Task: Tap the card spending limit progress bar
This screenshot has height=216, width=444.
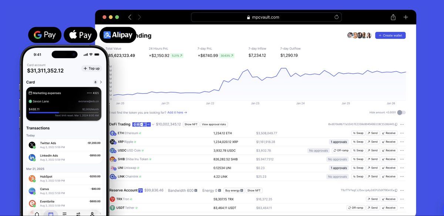Action: pyautogui.click(x=64, y=113)
